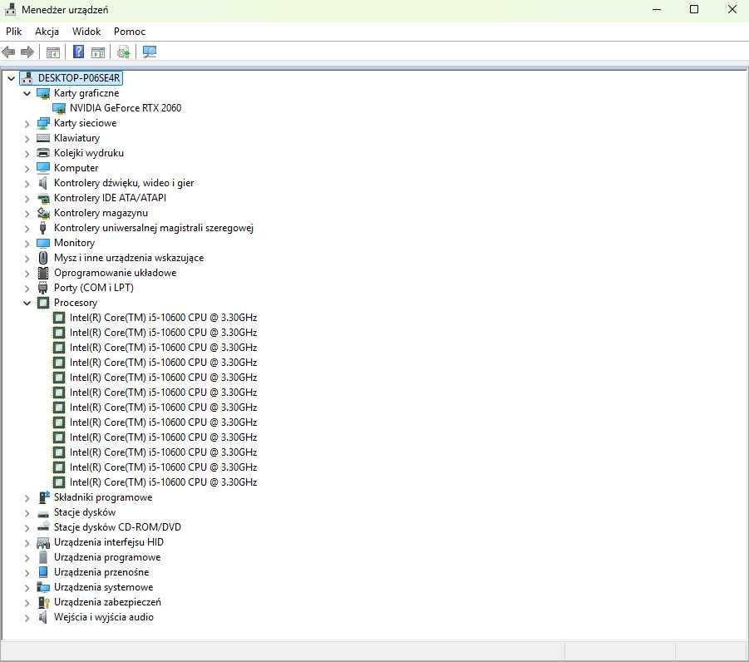749x662 pixels.
Task: Click the Kontrolery IDE ATA/ATAPI icon
Action: click(x=43, y=198)
